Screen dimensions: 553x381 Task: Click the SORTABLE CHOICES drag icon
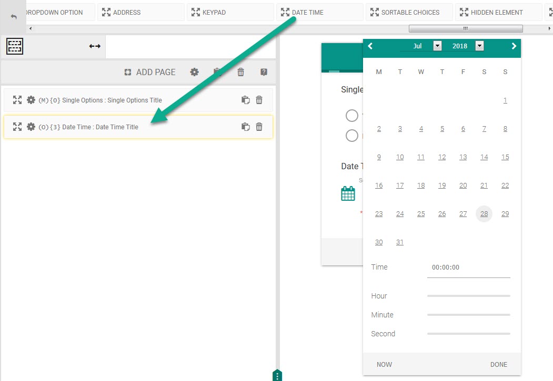[x=375, y=12]
